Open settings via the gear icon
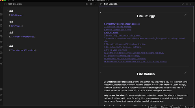Image resolution: width=195 pixels, height=108 pixels. pyautogui.click(x=1, y=100)
